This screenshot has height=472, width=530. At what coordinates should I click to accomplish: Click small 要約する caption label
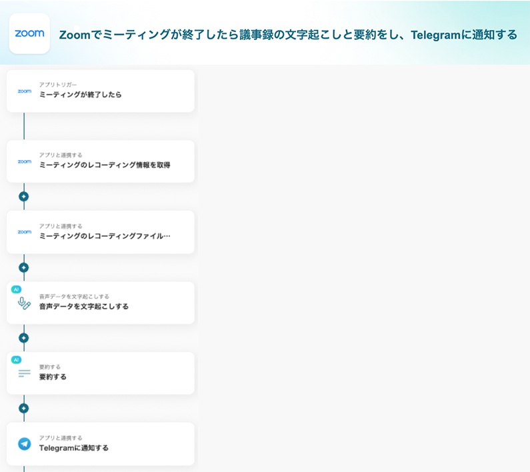pos(50,367)
